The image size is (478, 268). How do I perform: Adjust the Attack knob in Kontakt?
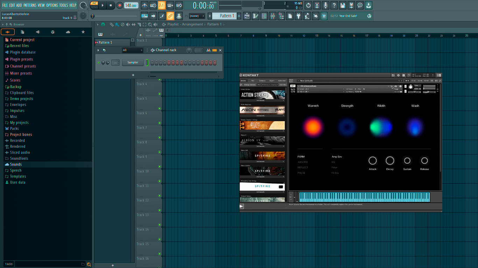click(x=373, y=161)
